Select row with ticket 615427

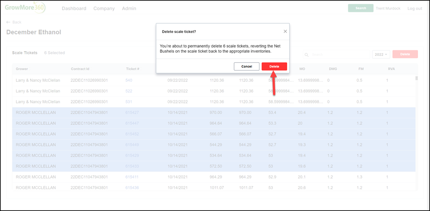point(214,112)
